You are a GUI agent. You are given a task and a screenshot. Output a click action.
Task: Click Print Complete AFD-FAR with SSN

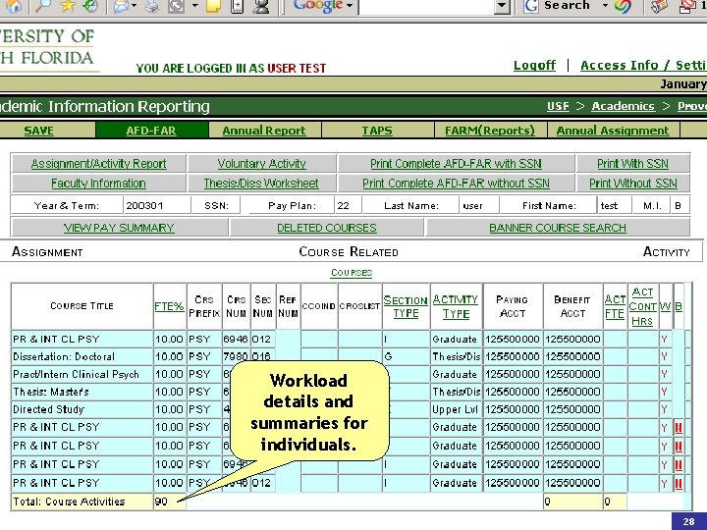(x=456, y=164)
